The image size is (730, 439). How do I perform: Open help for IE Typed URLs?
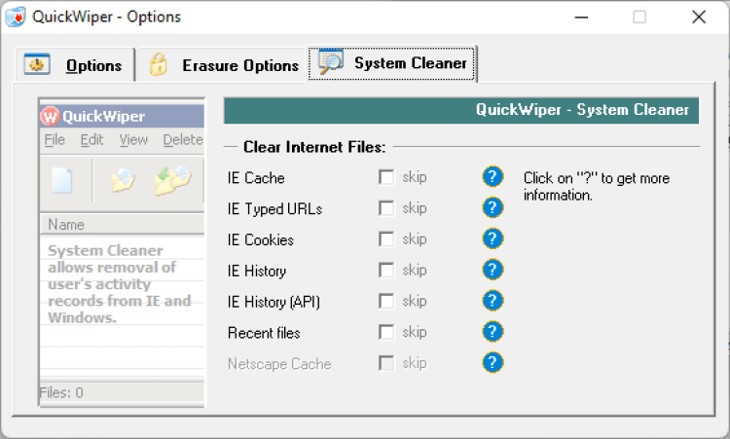493,208
